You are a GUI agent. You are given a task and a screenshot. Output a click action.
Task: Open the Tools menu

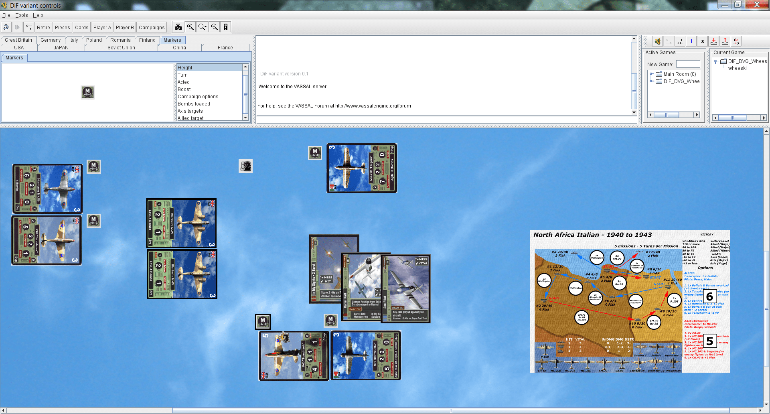[21, 15]
